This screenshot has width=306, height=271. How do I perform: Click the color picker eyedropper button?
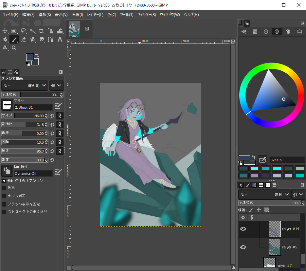(x=262, y=160)
